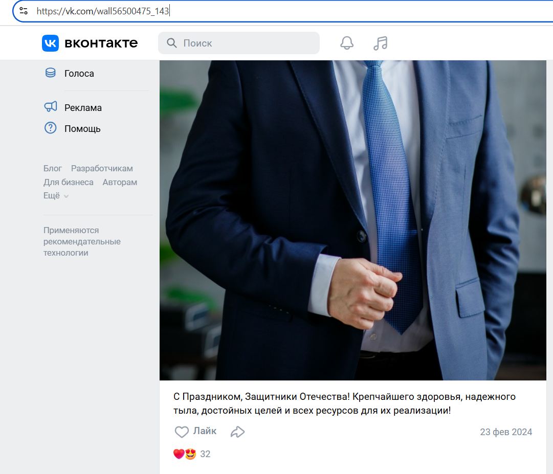Open the Реклама menu item
This screenshot has height=474, width=553.
pos(83,108)
